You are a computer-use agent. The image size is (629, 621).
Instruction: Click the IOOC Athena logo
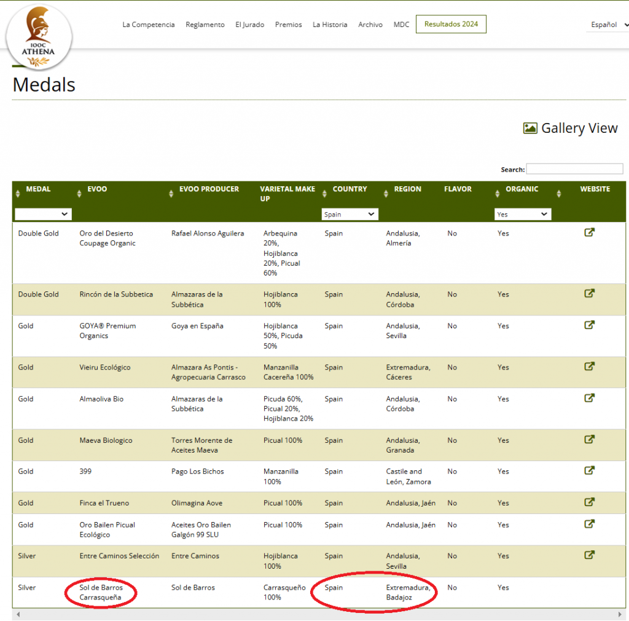click(38, 36)
